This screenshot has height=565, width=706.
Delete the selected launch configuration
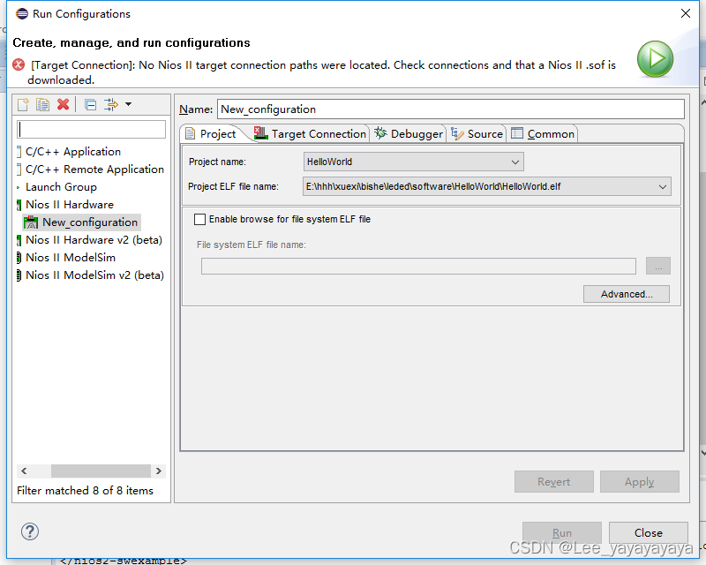coord(63,104)
